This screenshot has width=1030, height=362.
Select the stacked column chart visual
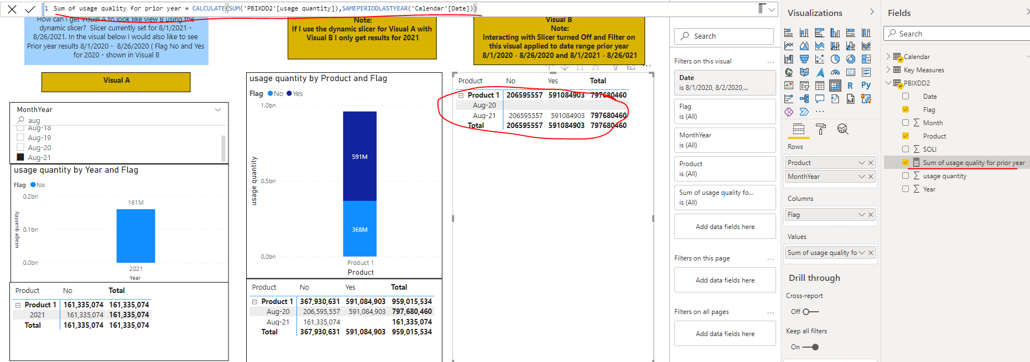pos(804,33)
